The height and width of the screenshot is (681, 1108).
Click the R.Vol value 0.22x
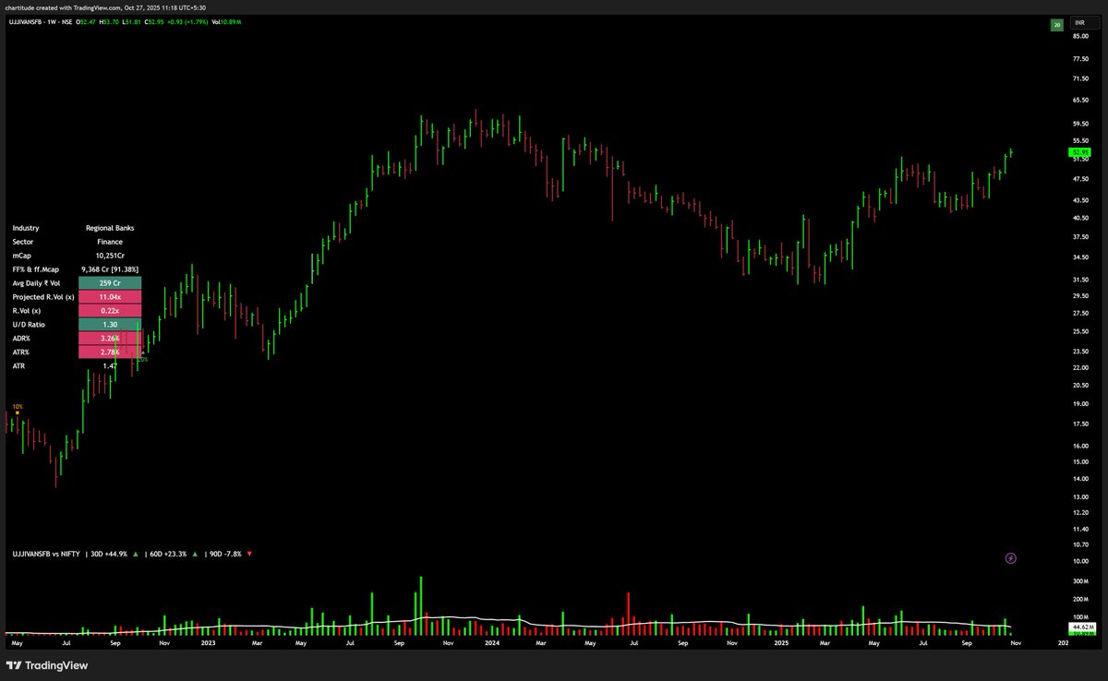pos(110,311)
